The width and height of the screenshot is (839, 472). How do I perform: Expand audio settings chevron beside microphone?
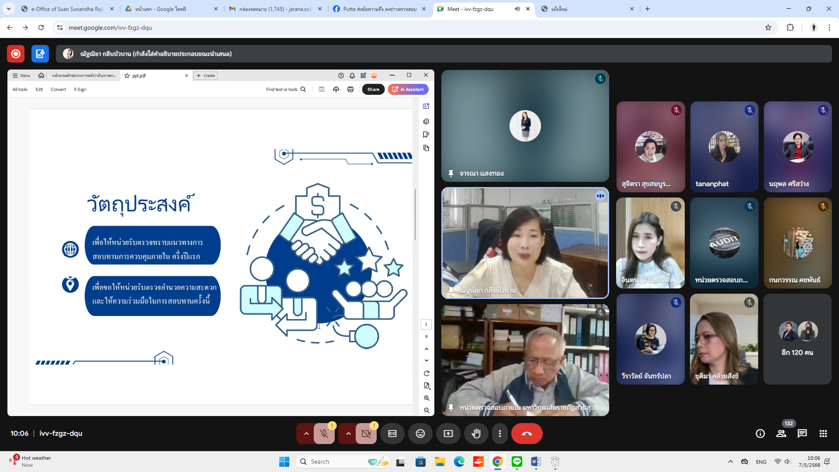tap(306, 434)
